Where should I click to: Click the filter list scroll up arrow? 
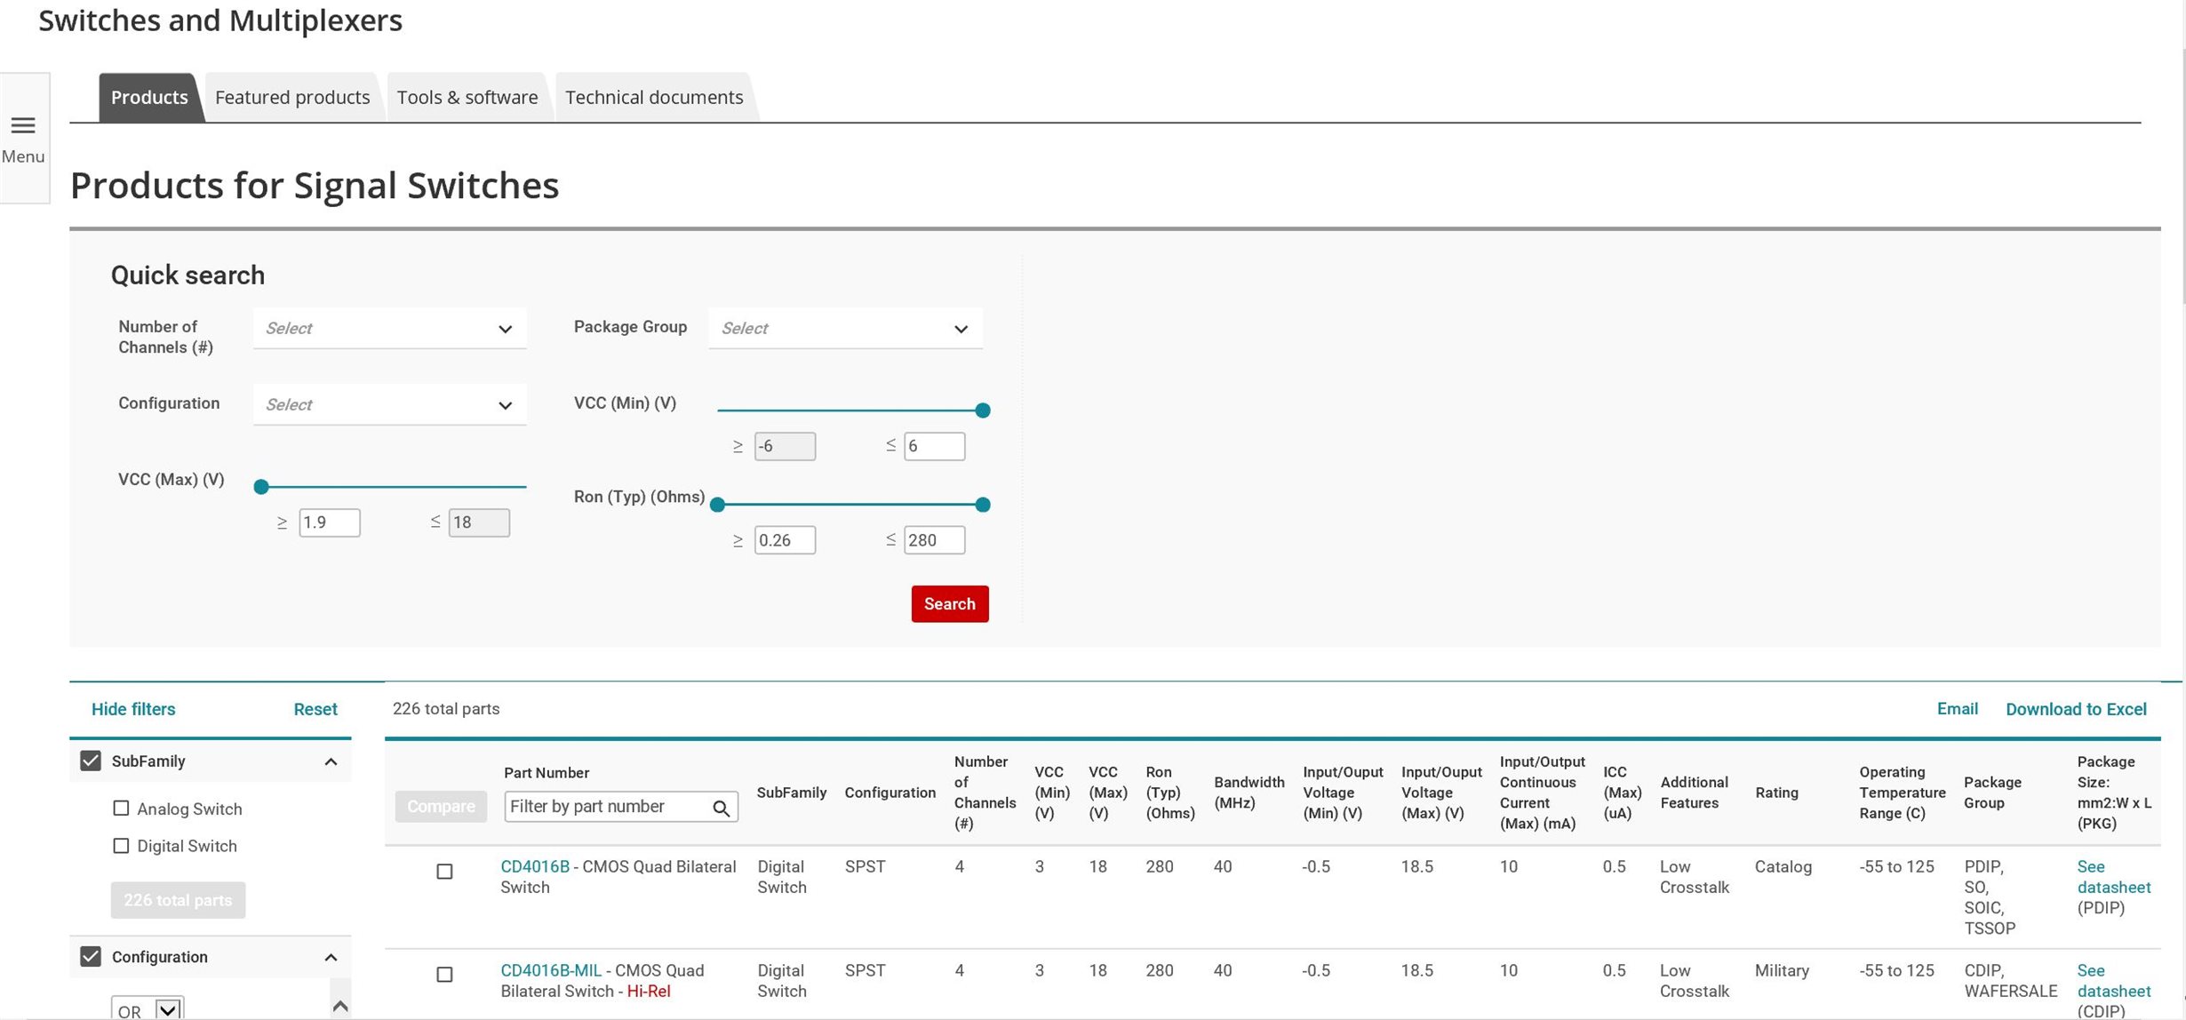tap(339, 1006)
